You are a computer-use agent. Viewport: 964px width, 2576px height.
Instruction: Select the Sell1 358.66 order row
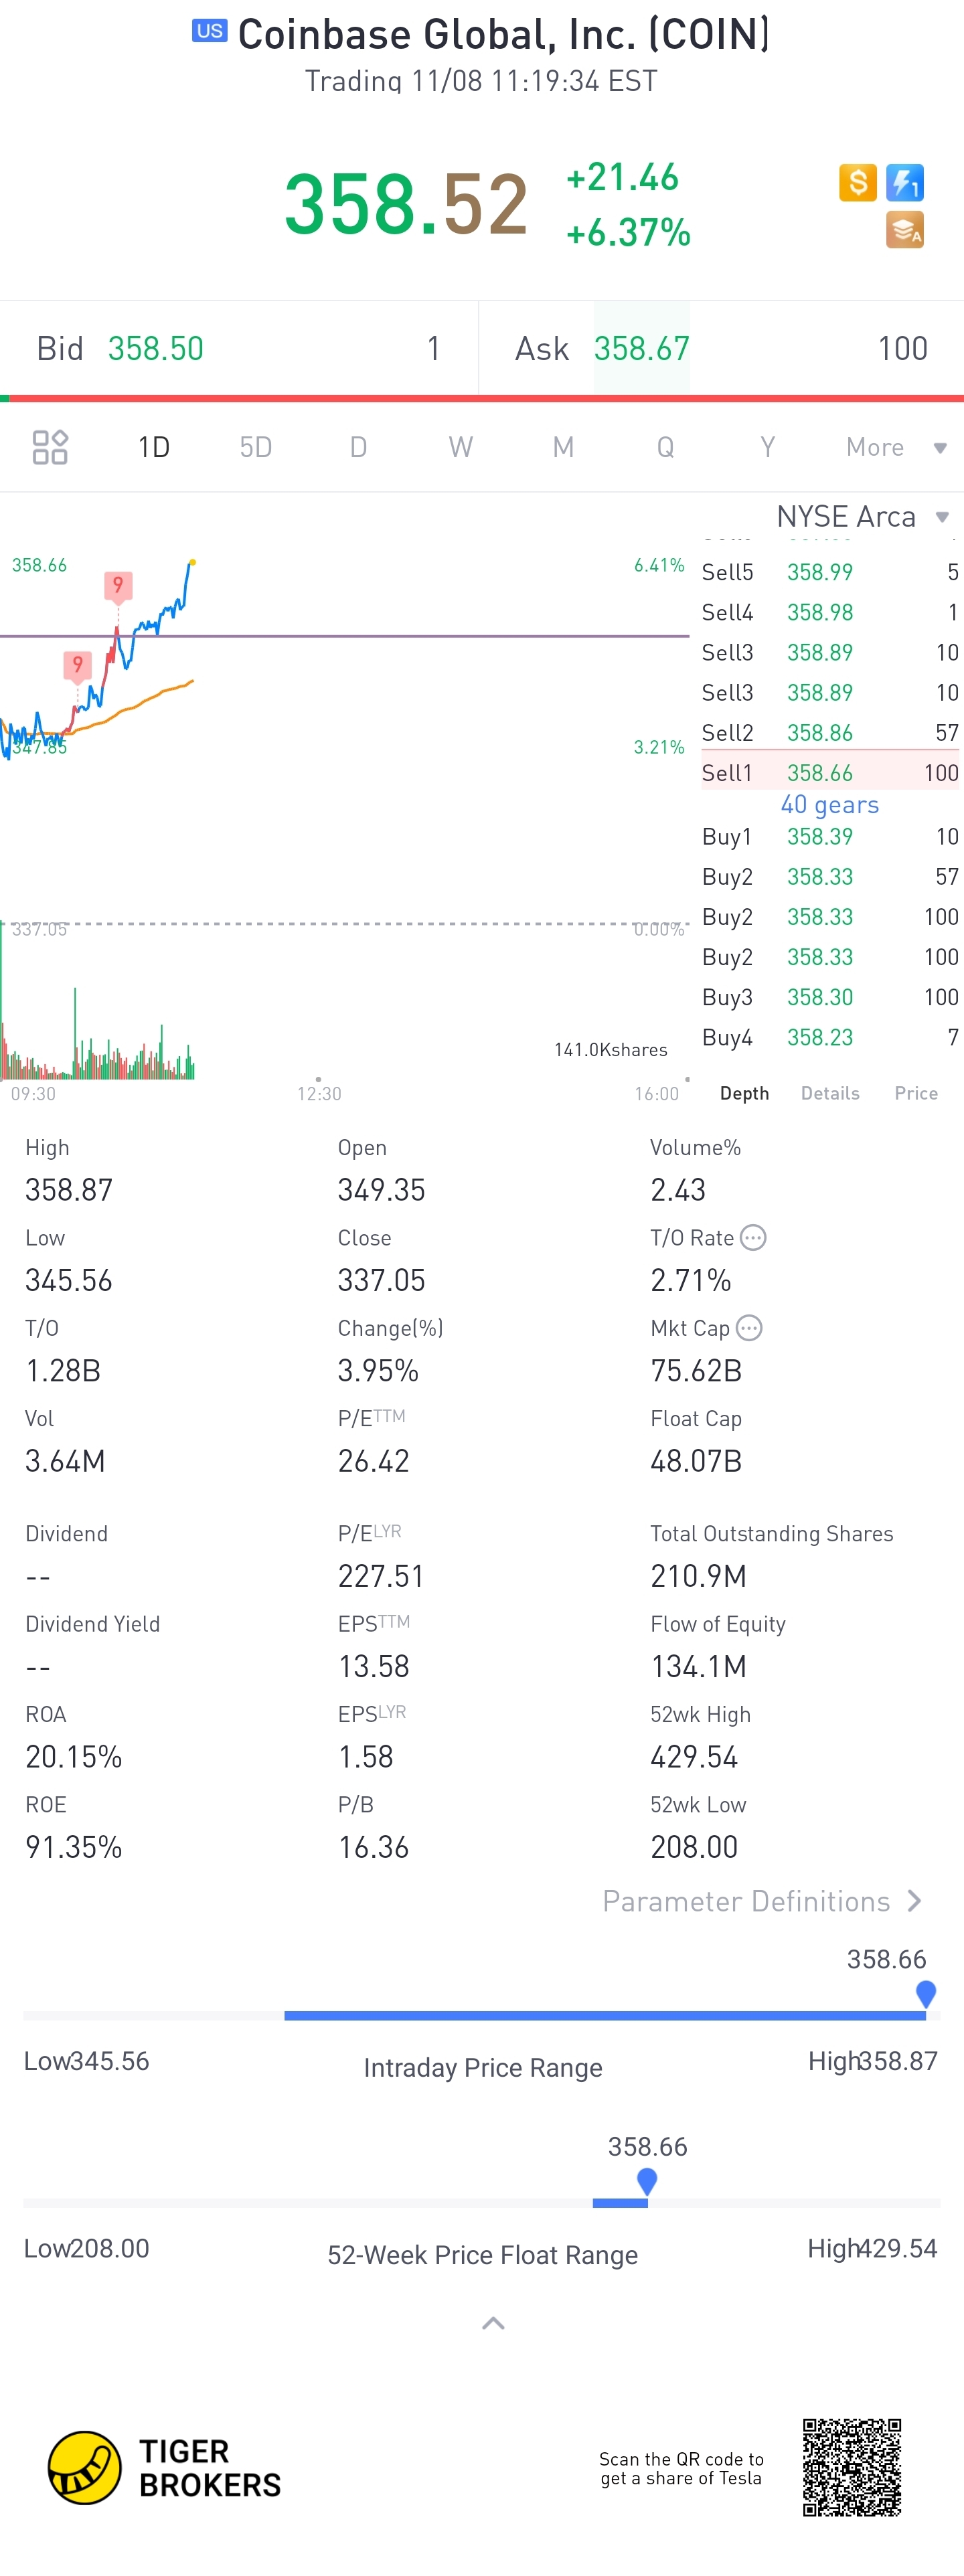coord(830,773)
